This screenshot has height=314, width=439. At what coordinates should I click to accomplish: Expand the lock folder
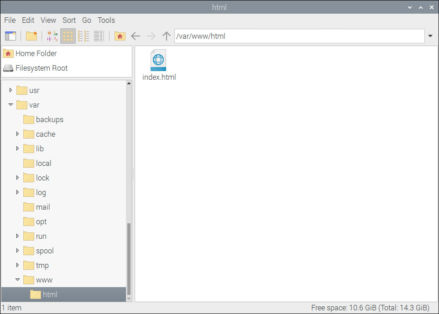click(17, 178)
